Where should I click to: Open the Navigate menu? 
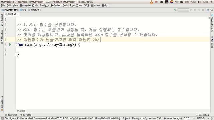tap(25, 5)
